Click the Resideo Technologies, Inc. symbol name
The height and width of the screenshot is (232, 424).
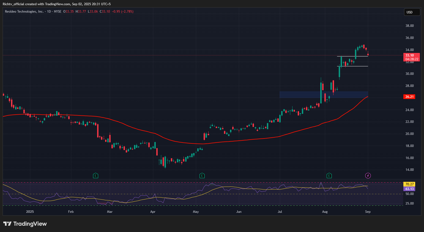pos(24,12)
